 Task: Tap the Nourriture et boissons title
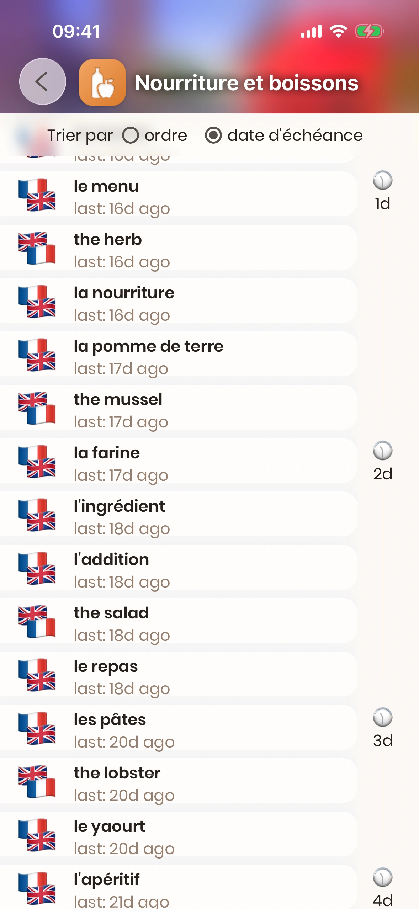246,83
